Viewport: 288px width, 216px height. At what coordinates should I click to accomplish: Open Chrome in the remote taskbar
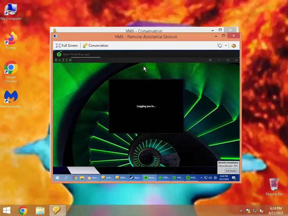click(75, 178)
